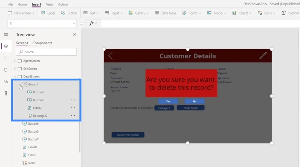Click the Tree view search box
The width and height of the screenshot is (300, 167).
click(46, 52)
